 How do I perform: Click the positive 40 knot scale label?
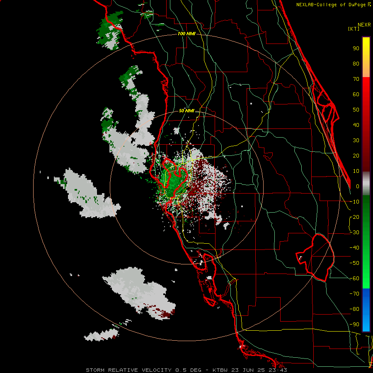[x=356, y=125]
